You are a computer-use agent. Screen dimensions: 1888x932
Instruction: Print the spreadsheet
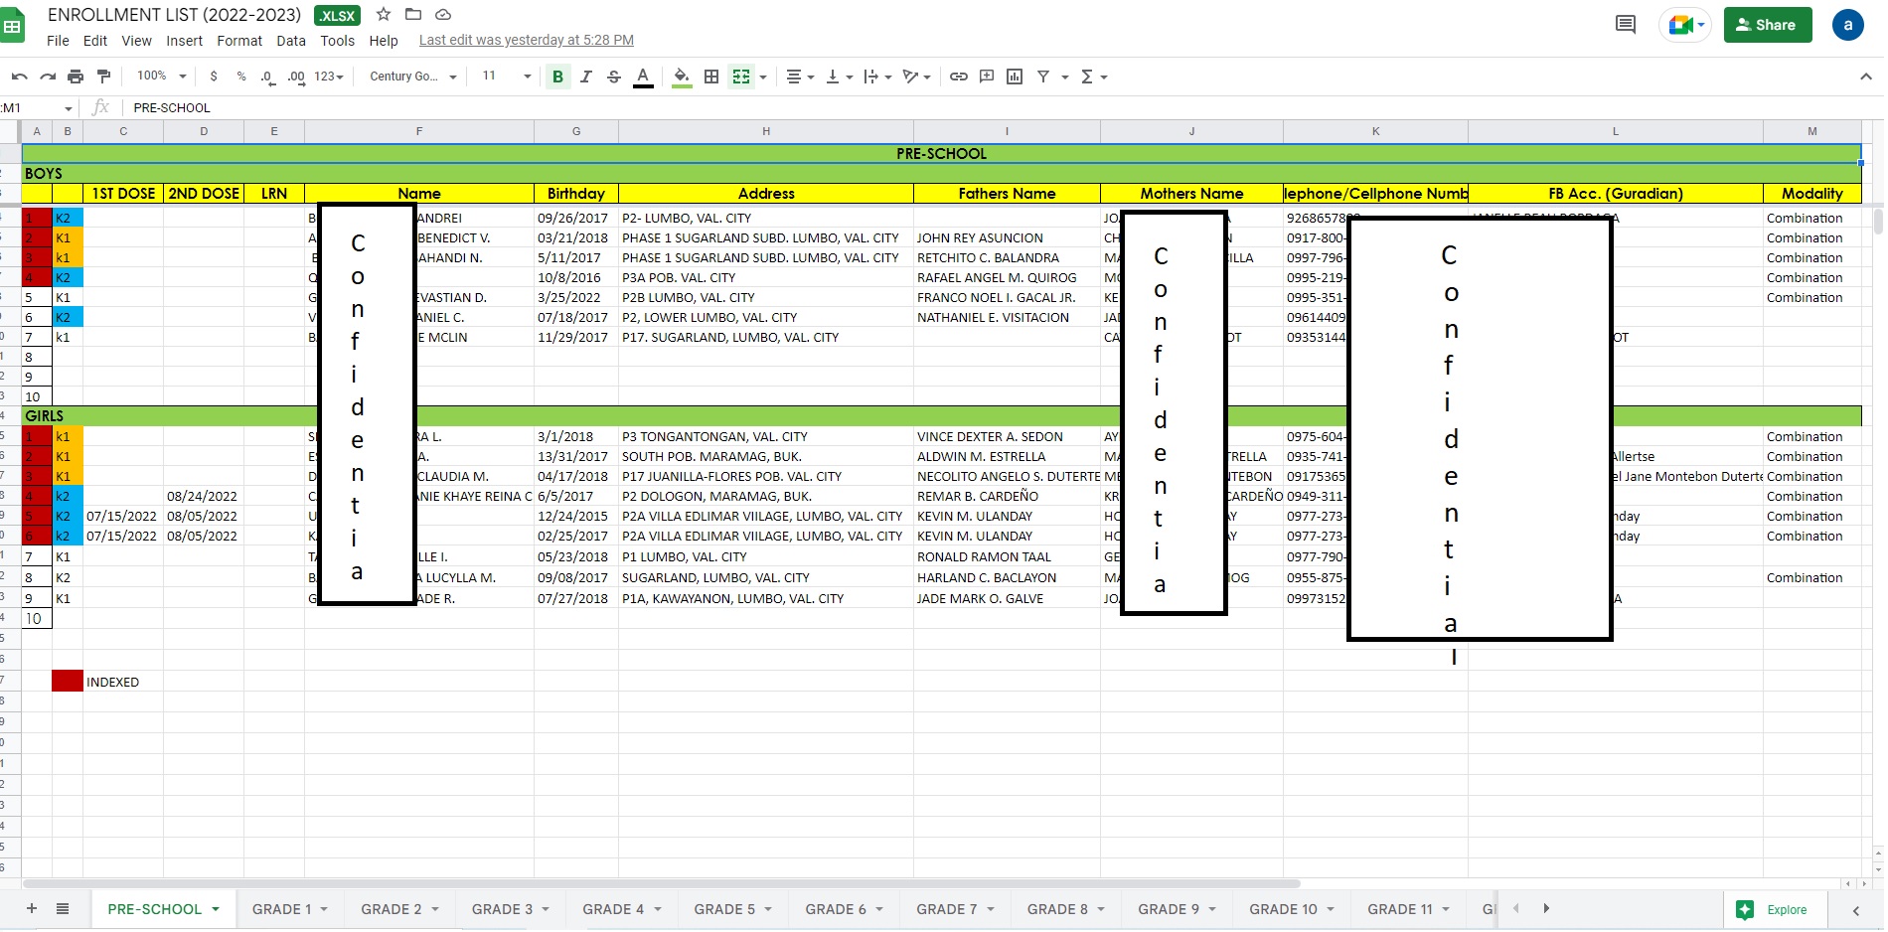click(76, 77)
